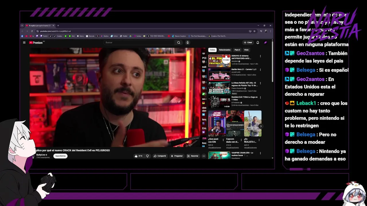Click the Franco Escamilla channel name
This screenshot has height=206, width=367.
click(238, 88)
